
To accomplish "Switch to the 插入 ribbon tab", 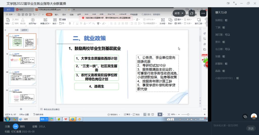I will tap(57, 15).
